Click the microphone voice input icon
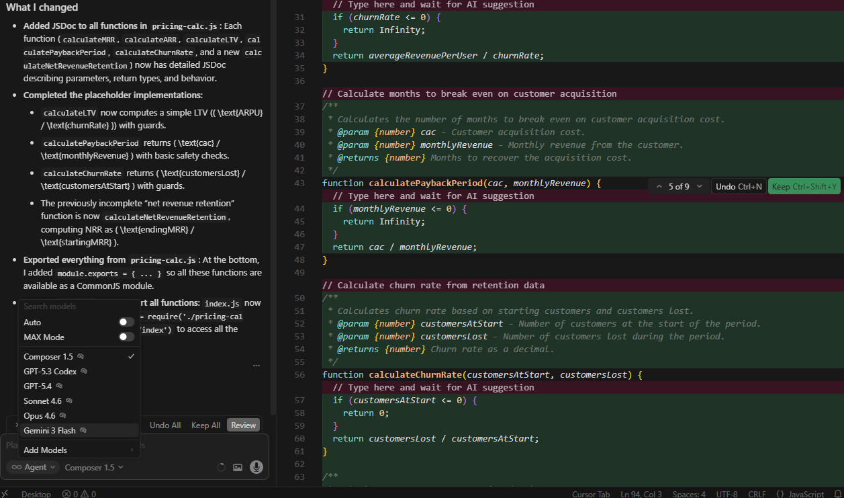The image size is (844, 498). tap(256, 467)
